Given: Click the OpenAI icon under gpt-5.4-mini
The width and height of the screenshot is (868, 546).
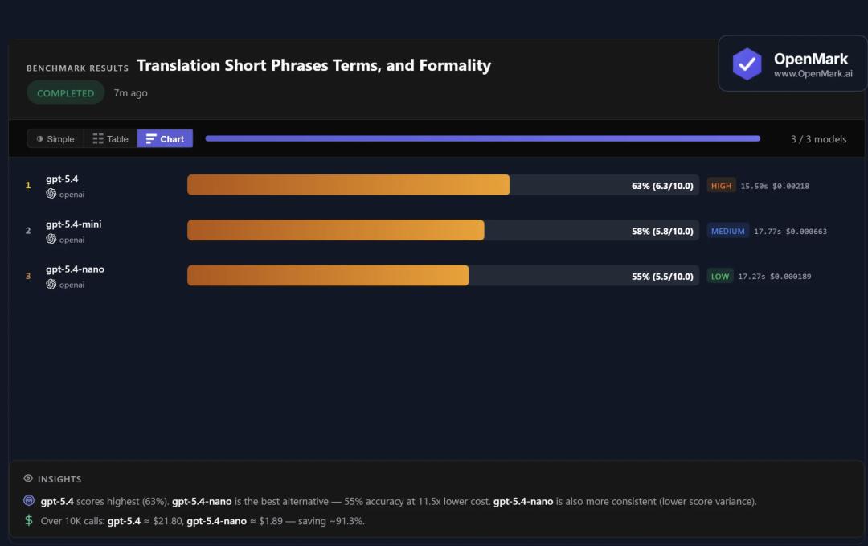Looking at the screenshot, I should 51,239.
